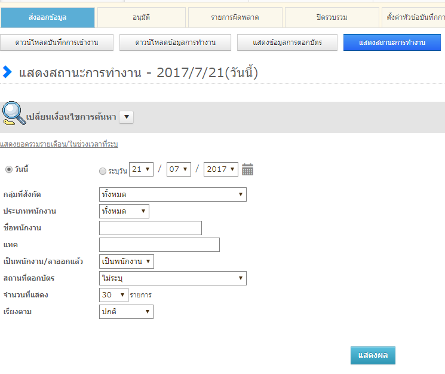This screenshot has height=374, width=445.
Task: Open the ประเภทพนักงาน dropdown
Action: (124, 211)
